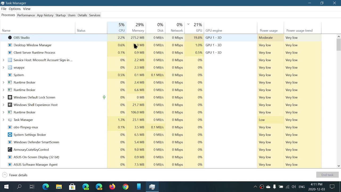Click the Action Center notification icon
341x192 pixels.
tap(332, 187)
